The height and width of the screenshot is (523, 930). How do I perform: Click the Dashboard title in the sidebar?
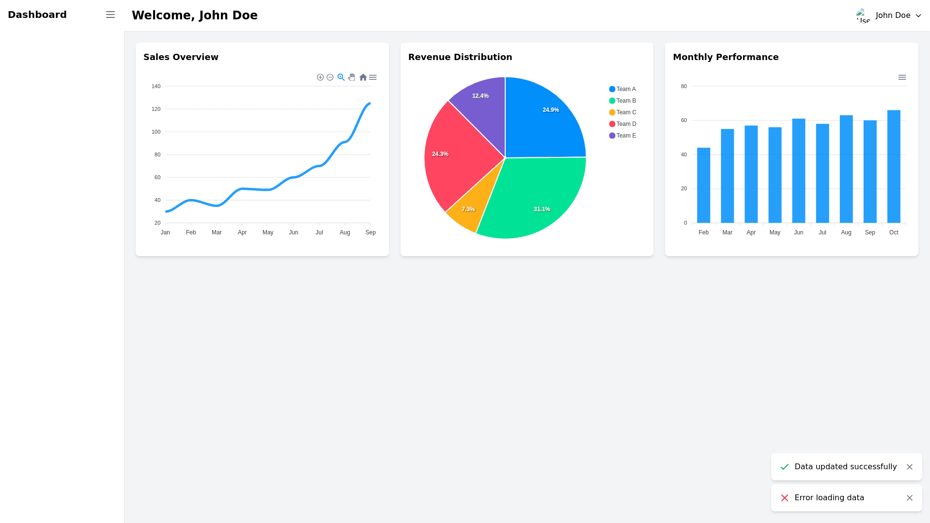pos(37,15)
